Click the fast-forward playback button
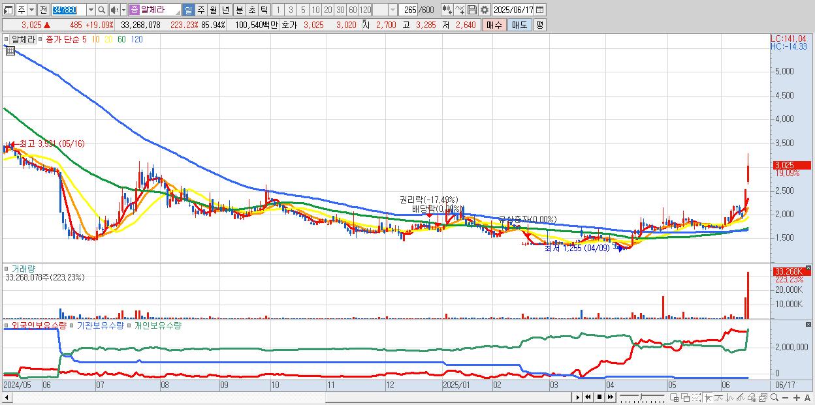The height and width of the screenshot is (405, 815). pos(610,397)
